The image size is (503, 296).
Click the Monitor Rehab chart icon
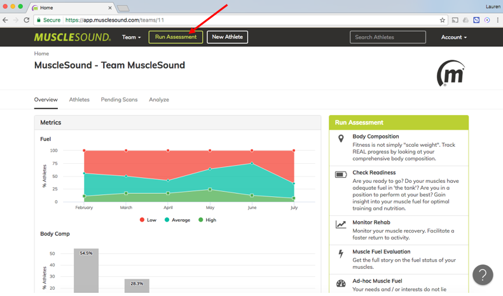[341, 224]
